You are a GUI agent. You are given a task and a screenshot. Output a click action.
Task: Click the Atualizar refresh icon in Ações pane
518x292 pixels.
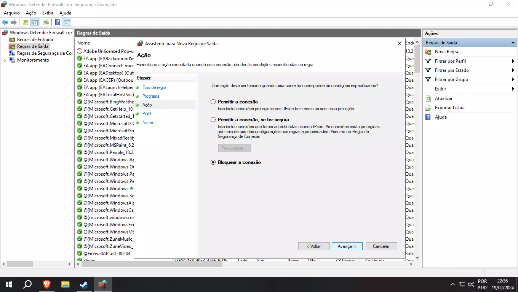[x=428, y=98]
